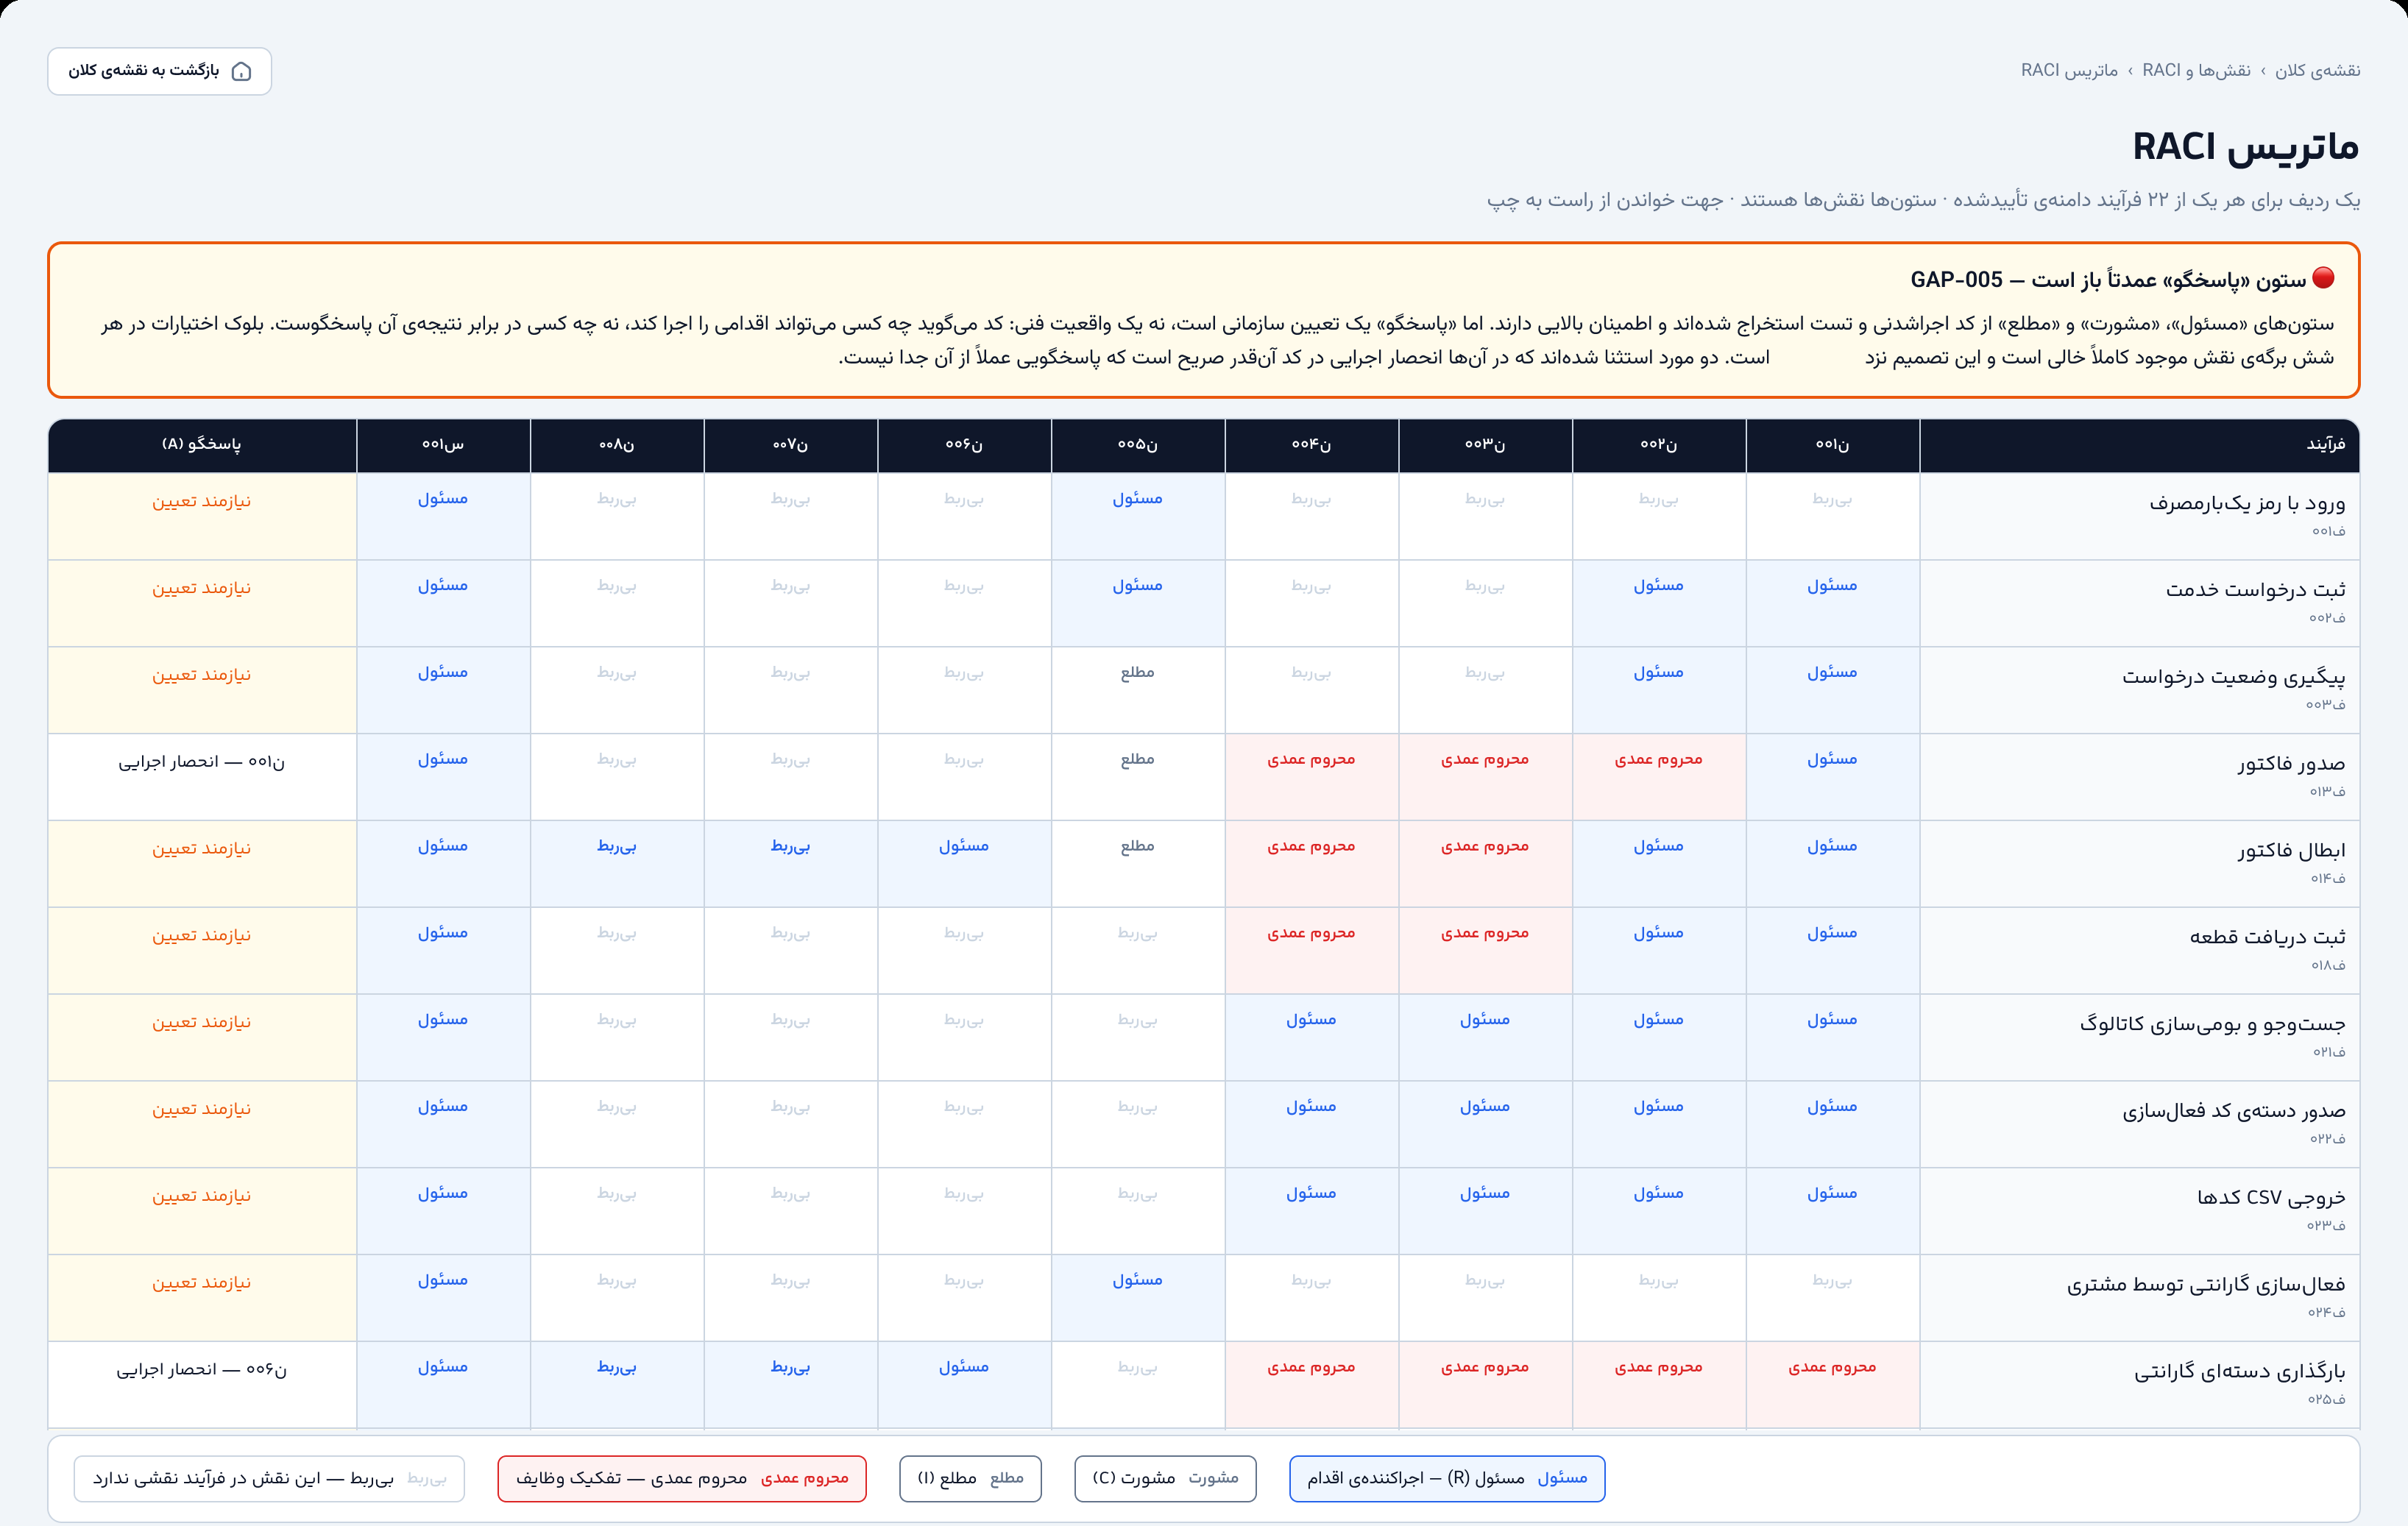
Task: Select the ن۰۰۴ column header
Action: pos(1311,445)
